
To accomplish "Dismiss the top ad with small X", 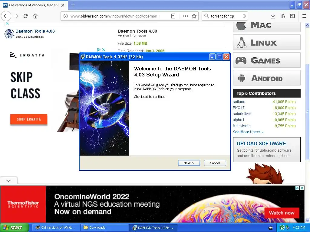I will 7,24.
